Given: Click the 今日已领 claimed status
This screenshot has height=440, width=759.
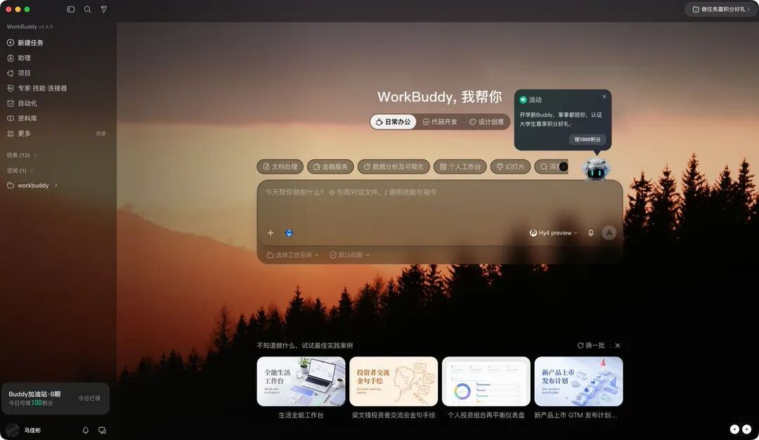Looking at the screenshot, I should [x=89, y=399].
